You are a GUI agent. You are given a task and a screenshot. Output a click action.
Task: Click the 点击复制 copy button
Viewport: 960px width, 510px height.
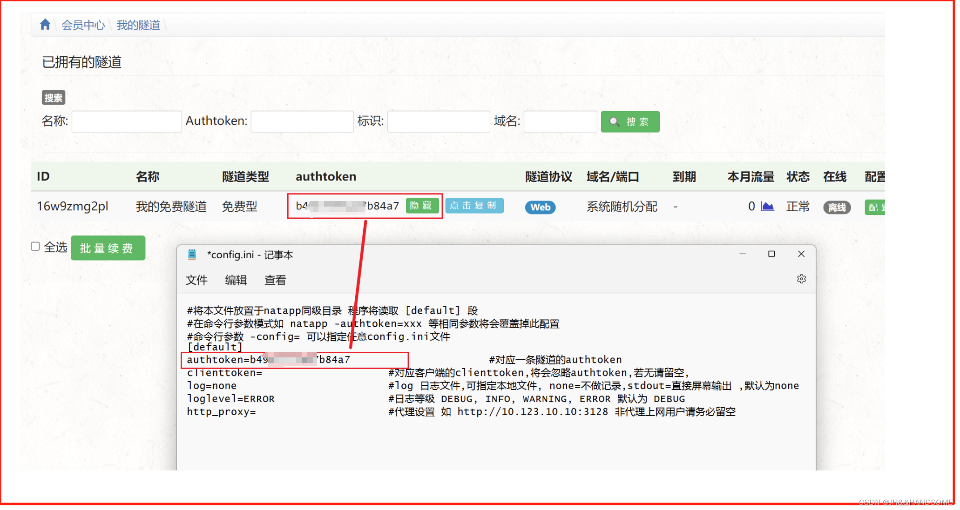[x=474, y=206]
